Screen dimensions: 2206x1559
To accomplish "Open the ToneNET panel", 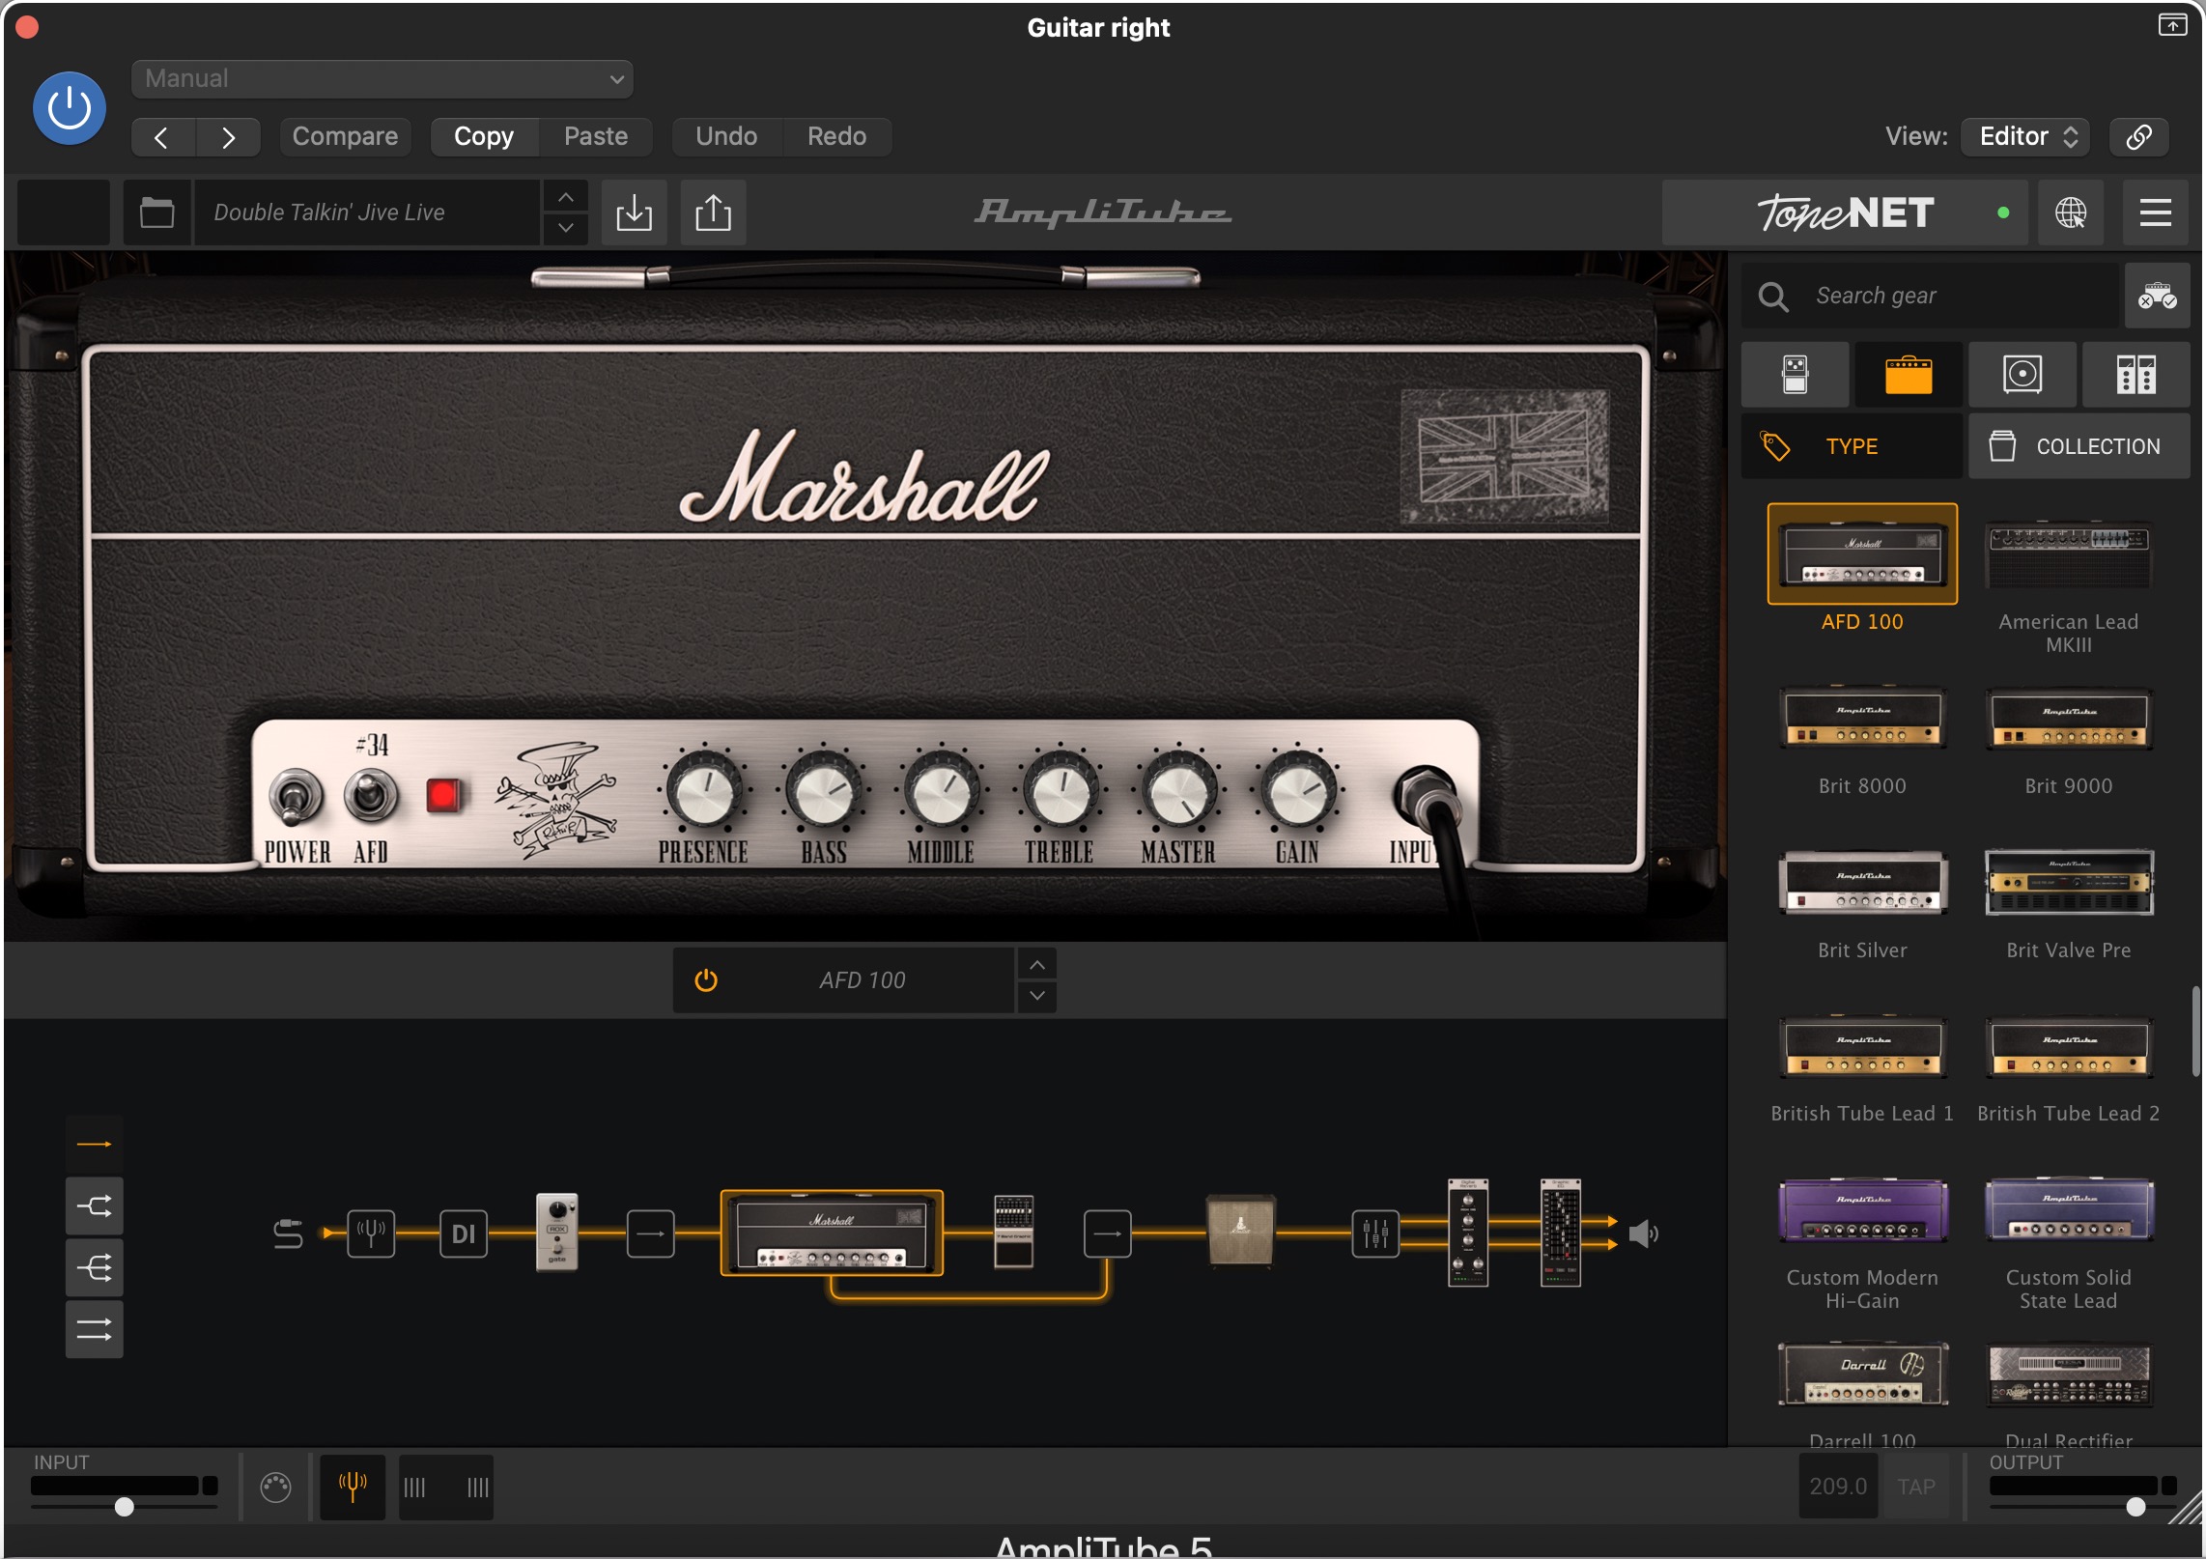I will point(1845,213).
